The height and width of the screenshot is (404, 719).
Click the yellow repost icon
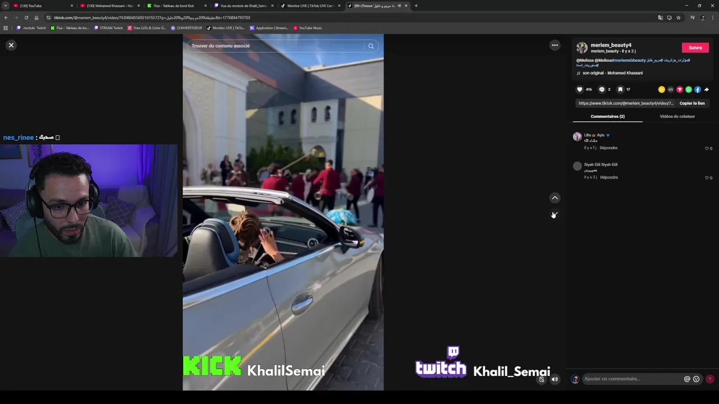click(662, 89)
